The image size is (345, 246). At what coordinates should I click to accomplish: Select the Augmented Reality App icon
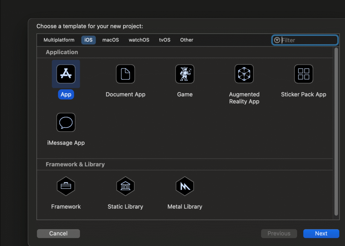[244, 74]
